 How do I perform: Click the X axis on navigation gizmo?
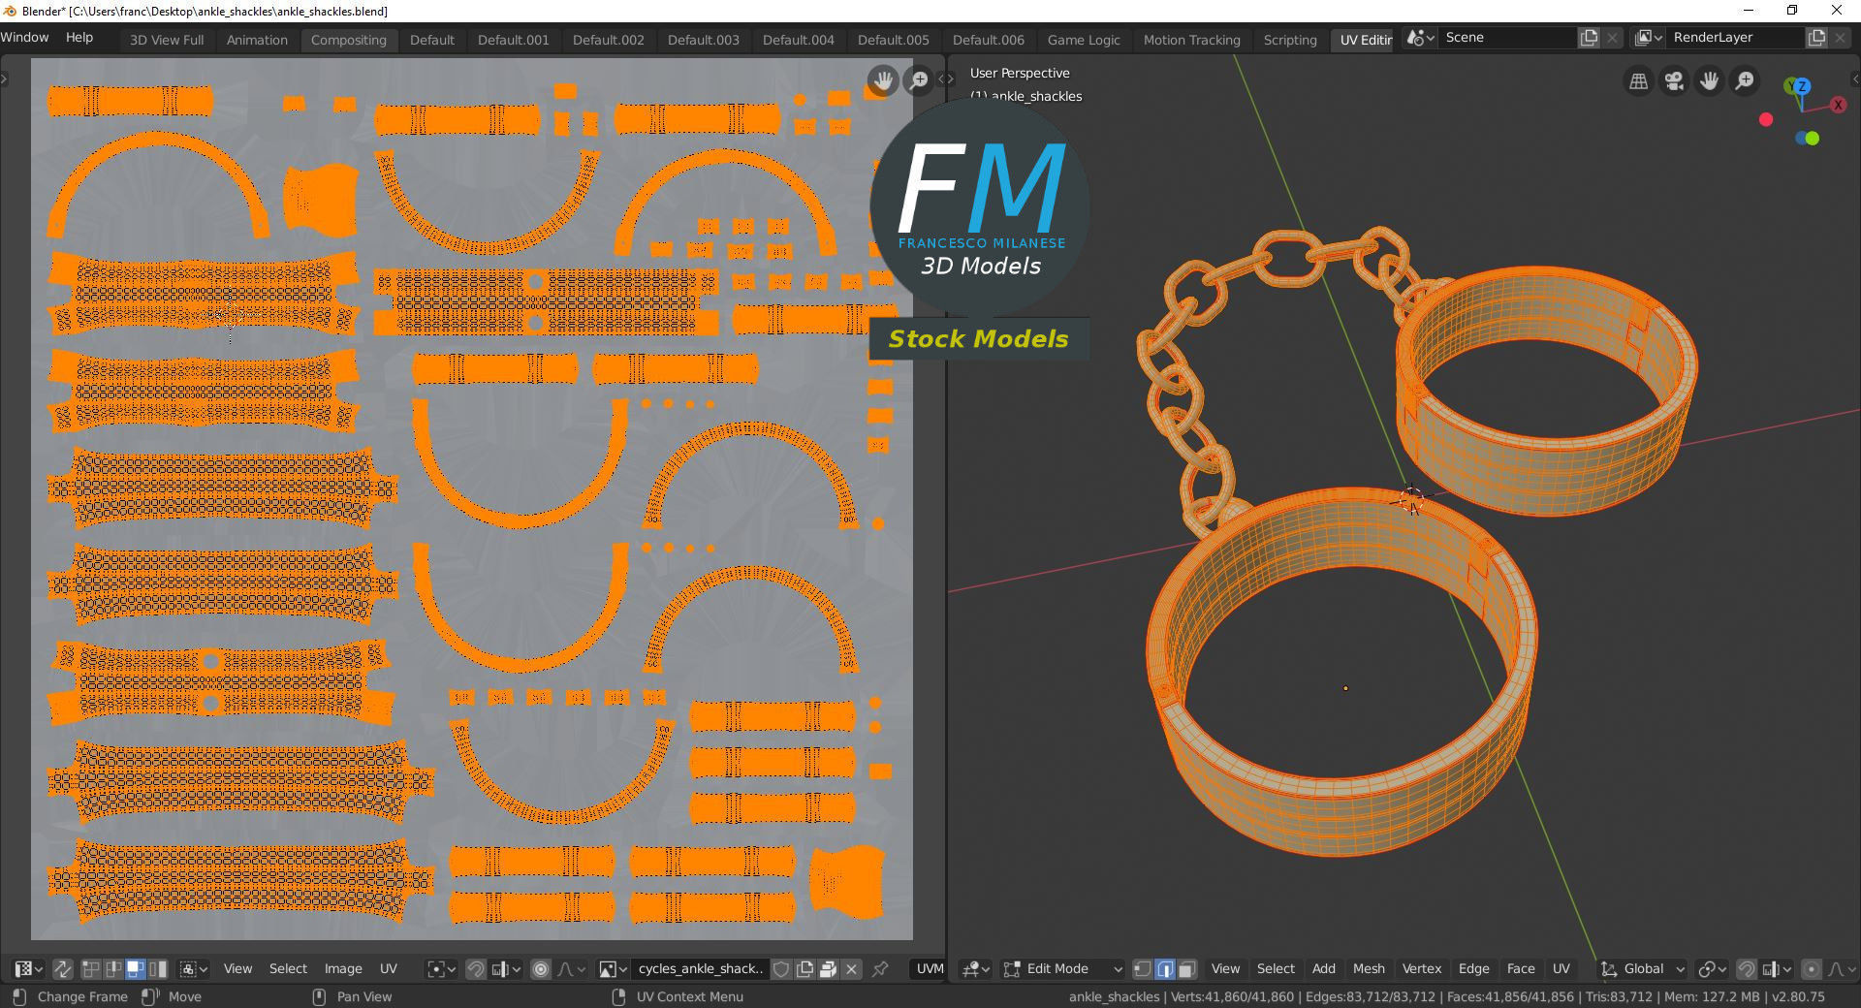[1838, 106]
